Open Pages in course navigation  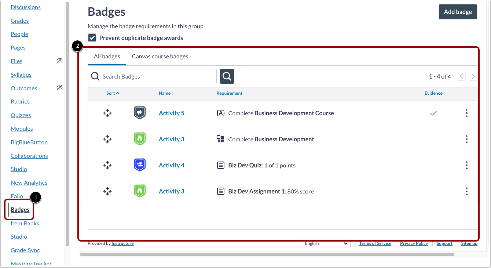tap(18, 47)
